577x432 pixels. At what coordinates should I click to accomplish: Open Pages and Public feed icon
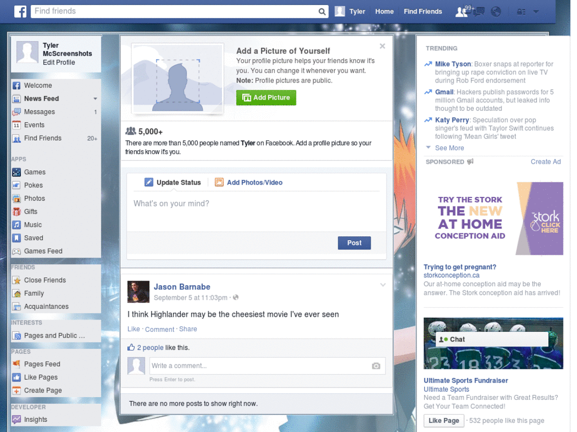[x=16, y=336]
